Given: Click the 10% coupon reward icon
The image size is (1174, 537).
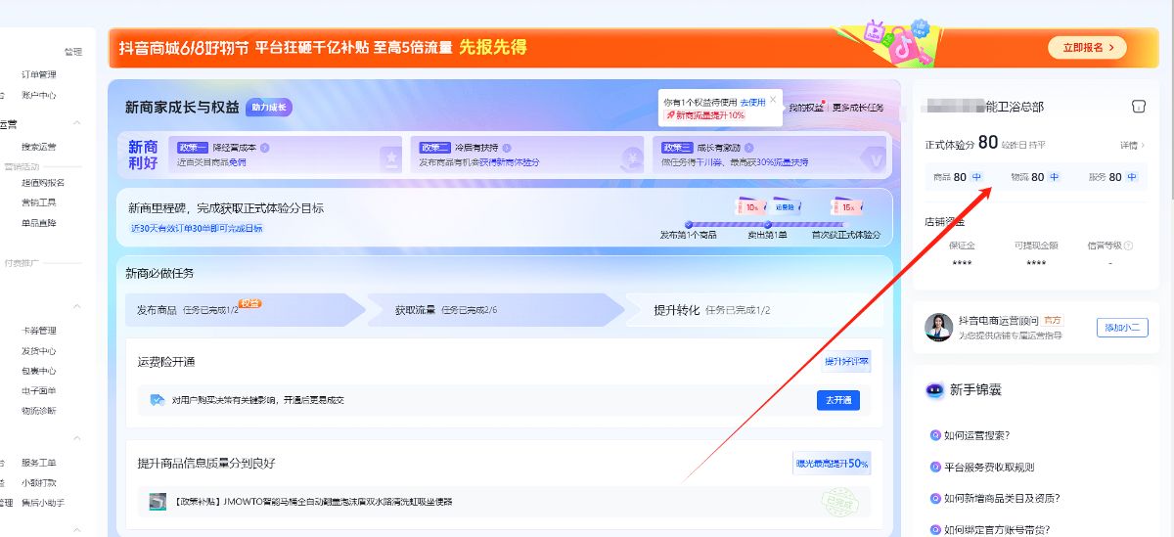Looking at the screenshot, I should pos(751,206).
